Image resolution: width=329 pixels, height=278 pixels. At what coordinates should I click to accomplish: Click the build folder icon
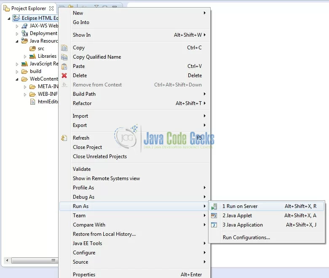tap(24, 71)
